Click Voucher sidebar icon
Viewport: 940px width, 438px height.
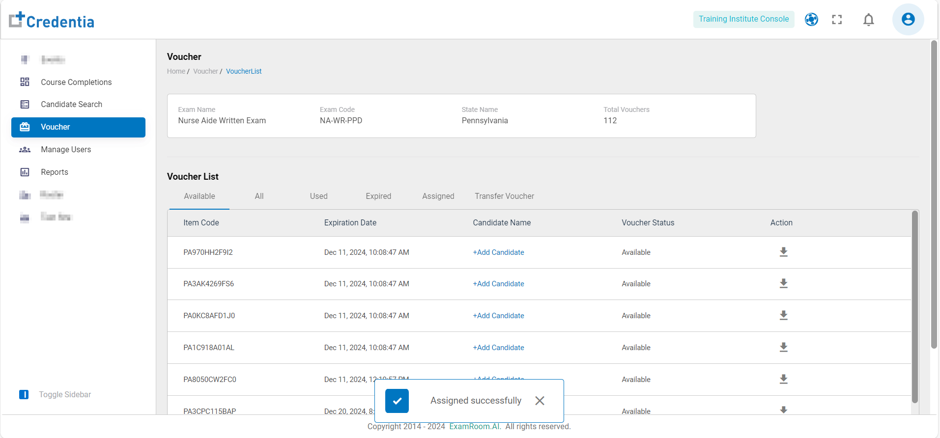pos(25,127)
